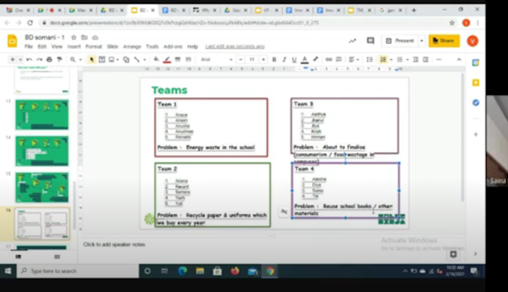Select the Shape tool

[126, 60]
